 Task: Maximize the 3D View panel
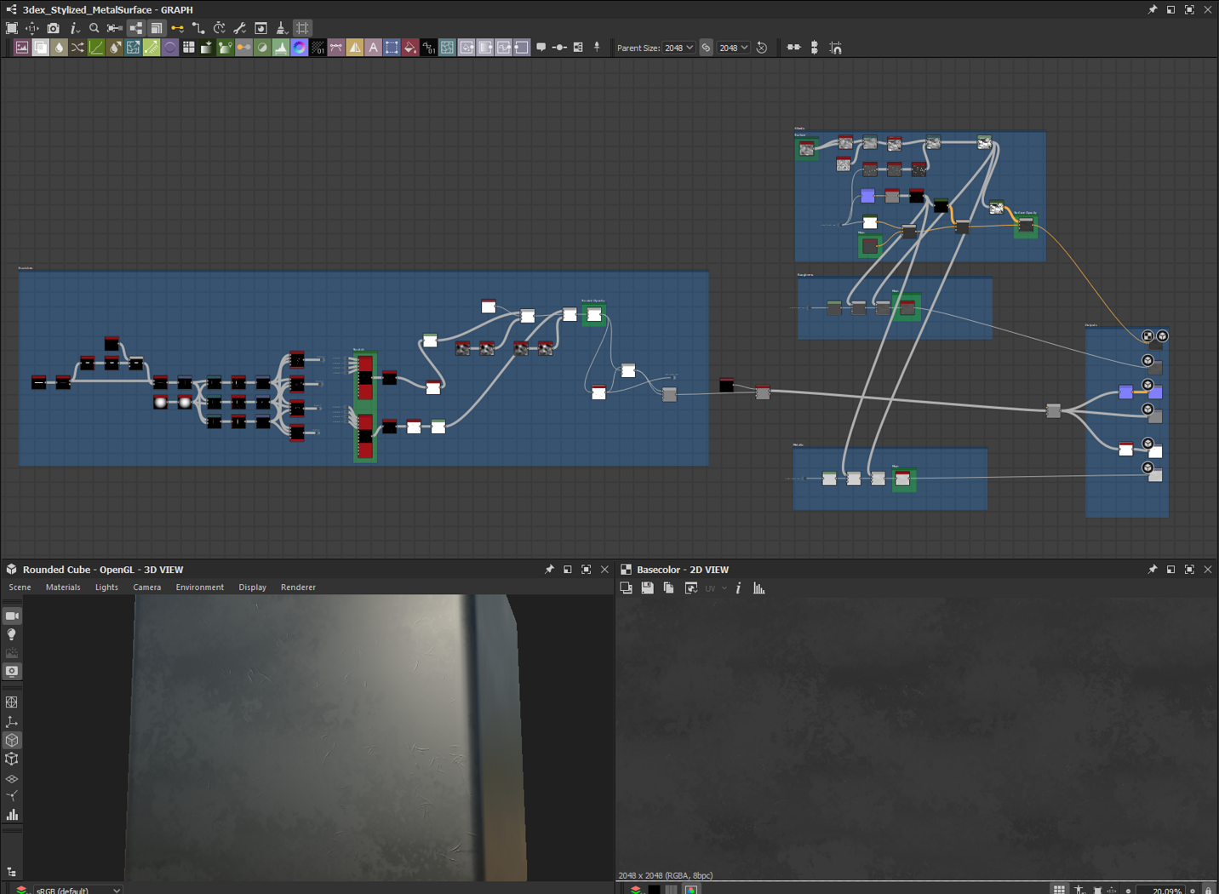pyautogui.click(x=587, y=570)
